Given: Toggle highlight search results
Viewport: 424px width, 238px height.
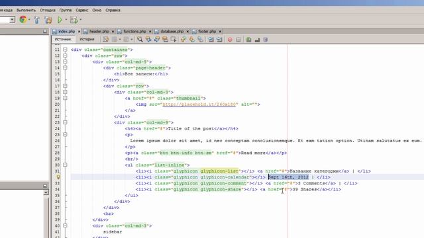Looking at the screenshot, I should [x=165, y=40].
